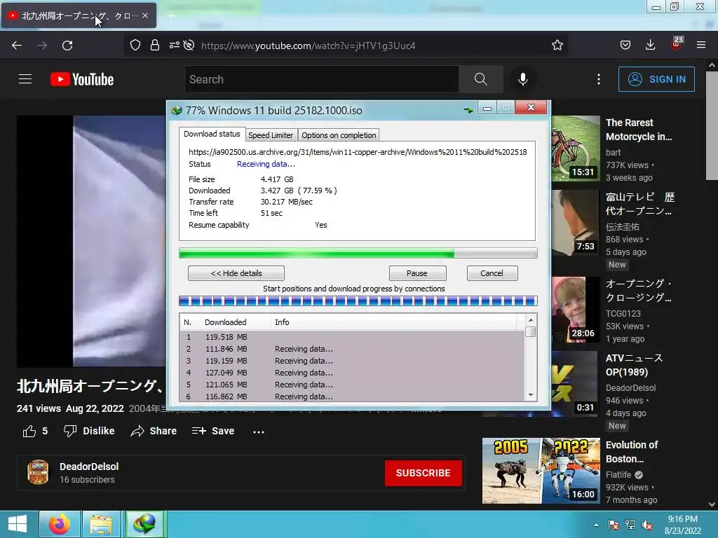This screenshot has height=538, width=718.
Task: Click Firefox in the taskbar
Action: coord(60,524)
